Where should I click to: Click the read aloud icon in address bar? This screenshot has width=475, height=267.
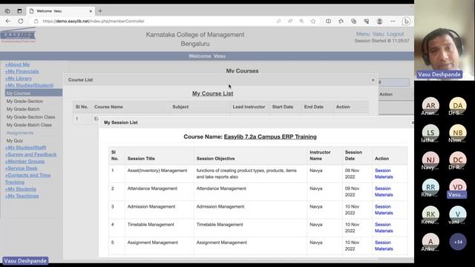290,22
